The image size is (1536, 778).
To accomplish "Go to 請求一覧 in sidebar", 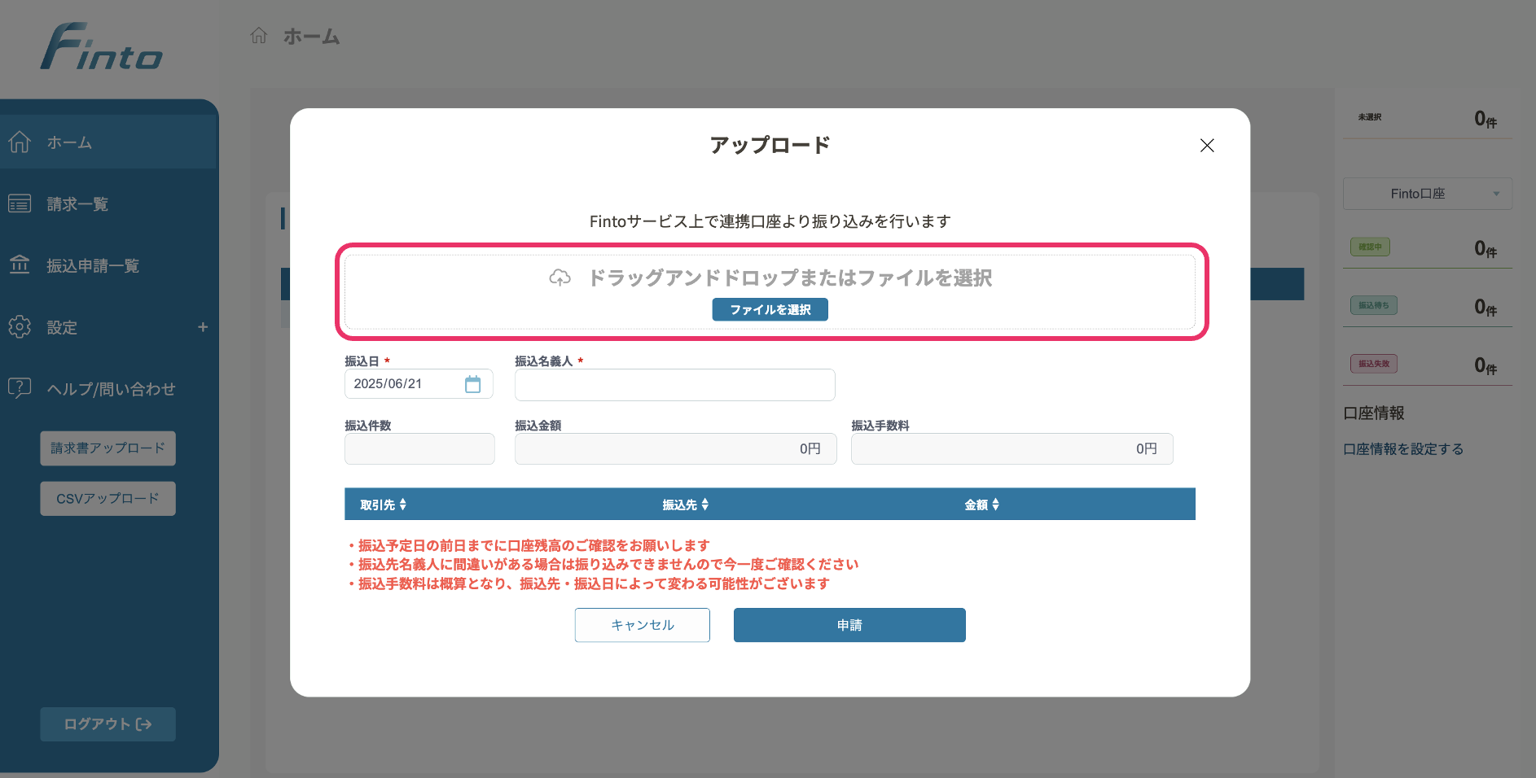I will tap(77, 204).
